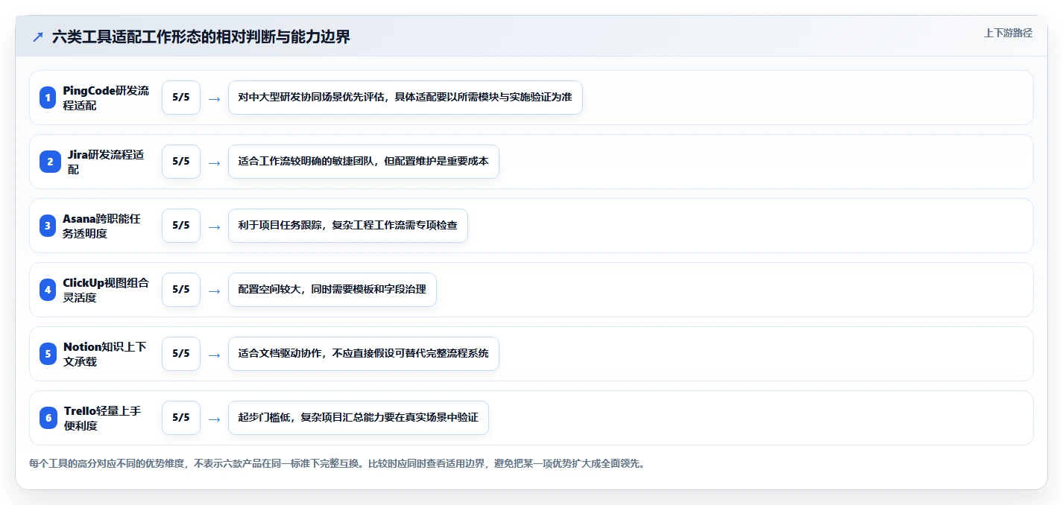This screenshot has height=505, width=1063.
Task: Select the 'Notion知识上下文承载' label
Action: pyautogui.click(x=104, y=354)
